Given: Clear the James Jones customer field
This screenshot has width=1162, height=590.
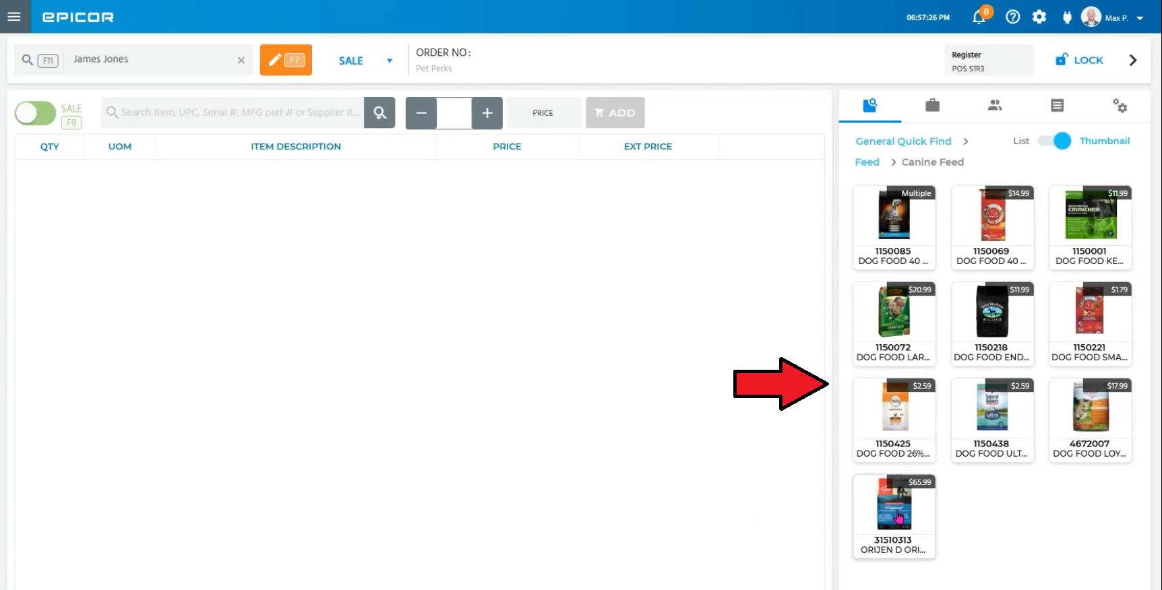Looking at the screenshot, I should pyautogui.click(x=241, y=60).
